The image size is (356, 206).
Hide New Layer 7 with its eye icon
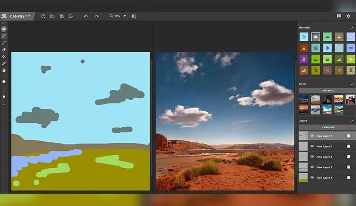pyautogui.click(x=312, y=136)
